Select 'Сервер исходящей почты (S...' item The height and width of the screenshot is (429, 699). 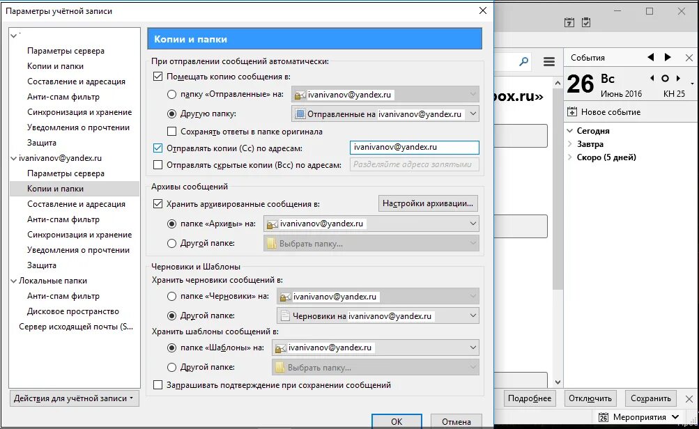(x=76, y=327)
